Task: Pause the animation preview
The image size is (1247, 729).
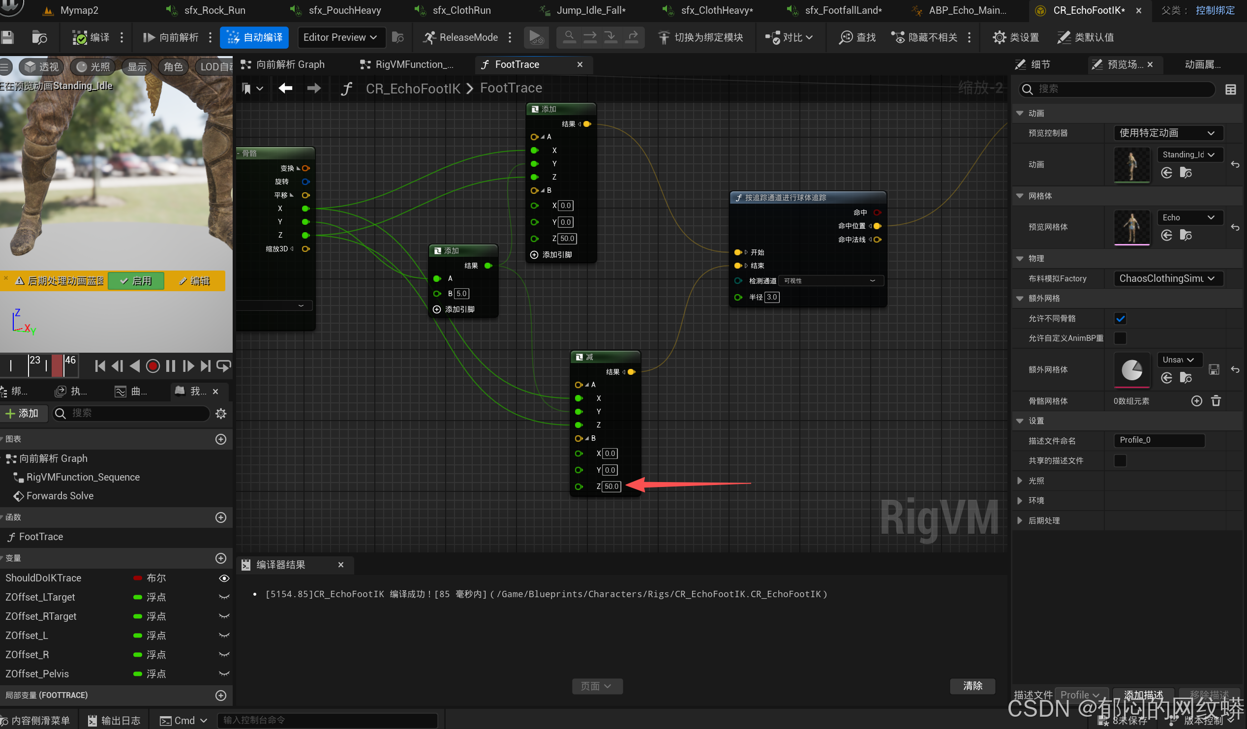Action: [x=171, y=366]
